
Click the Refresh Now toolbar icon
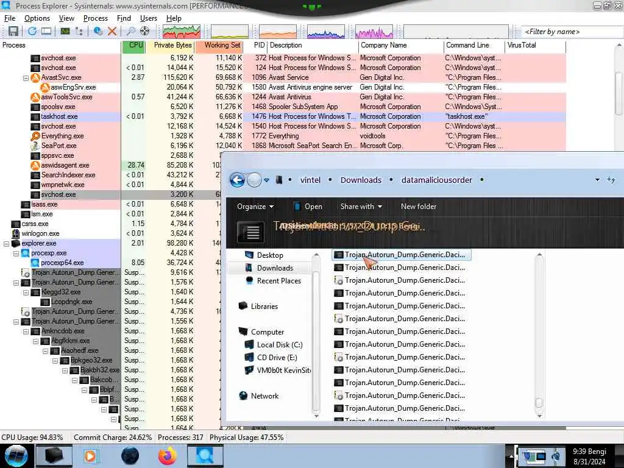pos(32,31)
